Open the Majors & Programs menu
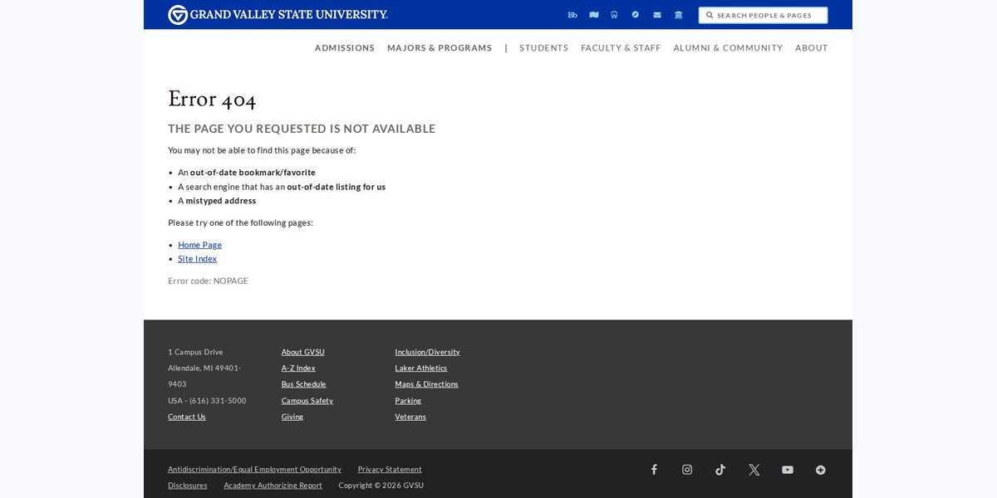This screenshot has width=997, height=498. (440, 48)
